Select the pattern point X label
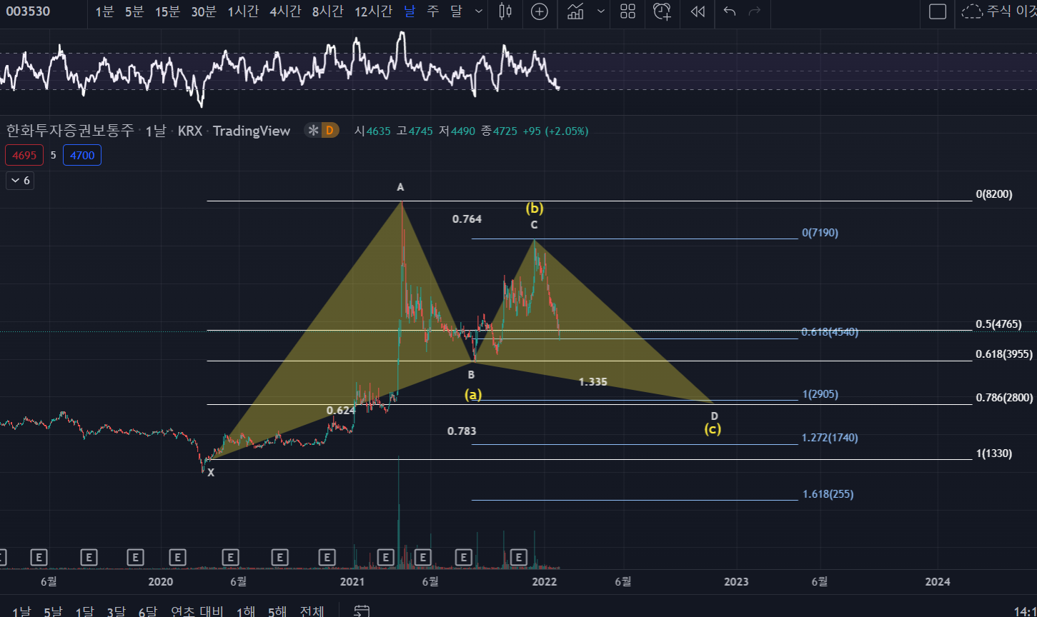This screenshot has width=1037, height=617. (x=211, y=472)
